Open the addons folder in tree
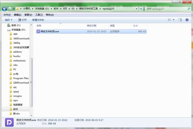Viewport: 193px width, 129px height. (x=16, y=52)
